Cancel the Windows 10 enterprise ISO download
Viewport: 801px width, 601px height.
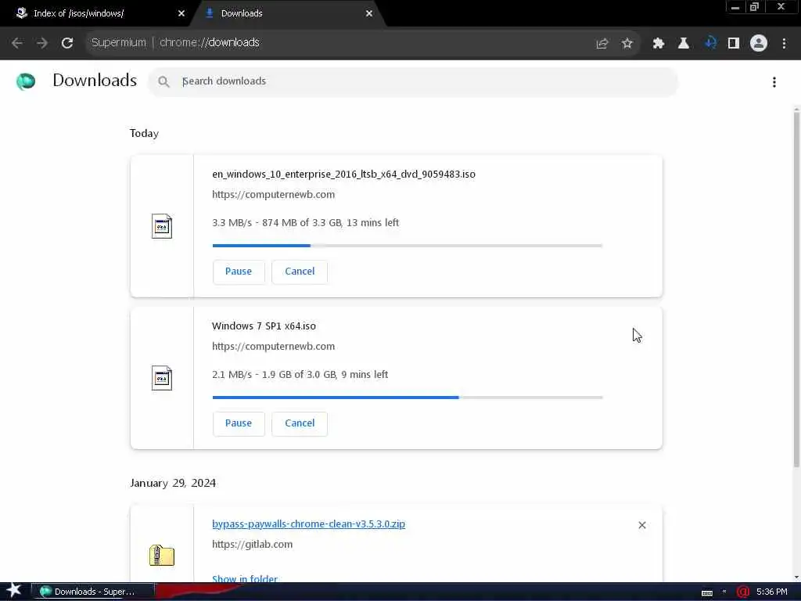[300, 272]
